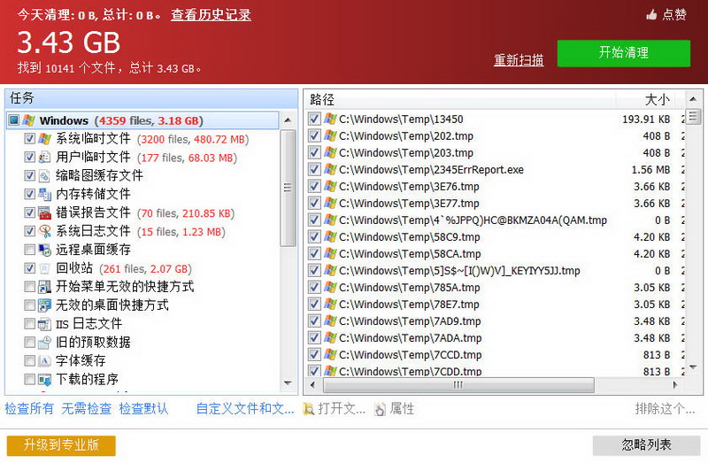Click 无需检查 link
Image resolution: width=708 pixels, height=463 pixels.
coord(86,409)
